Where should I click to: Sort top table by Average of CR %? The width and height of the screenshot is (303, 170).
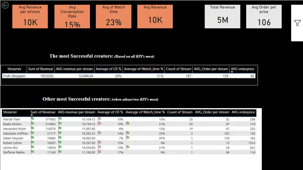108,69
